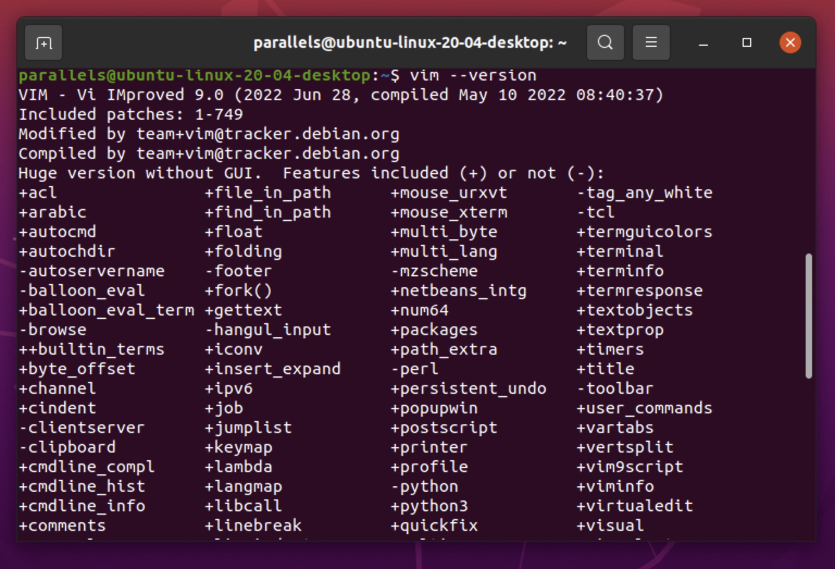The width and height of the screenshot is (835, 569).
Task: Click the '+python3' feature entry
Action: [429, 506]
